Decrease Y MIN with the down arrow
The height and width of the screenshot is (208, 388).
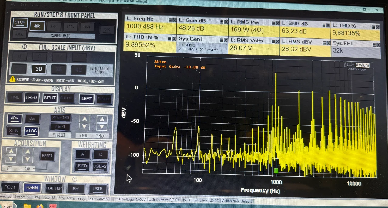tap(85, 127)
